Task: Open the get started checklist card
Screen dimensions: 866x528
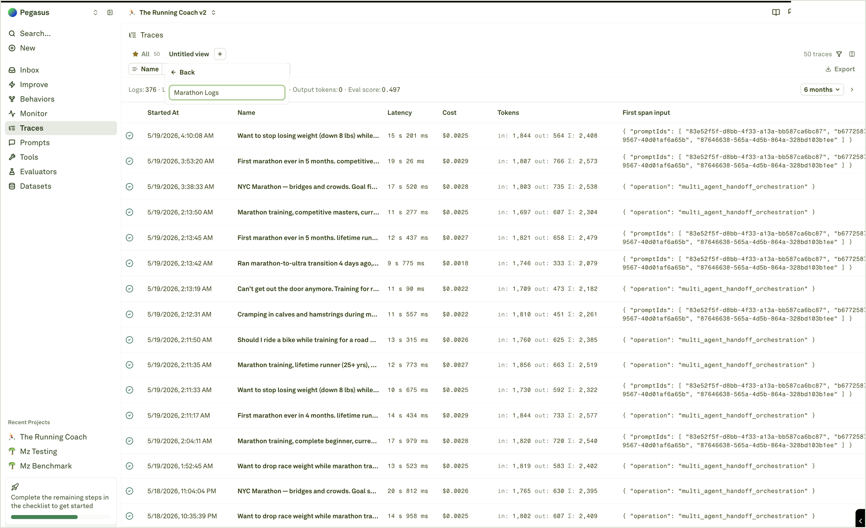Action: pos(61,502)
